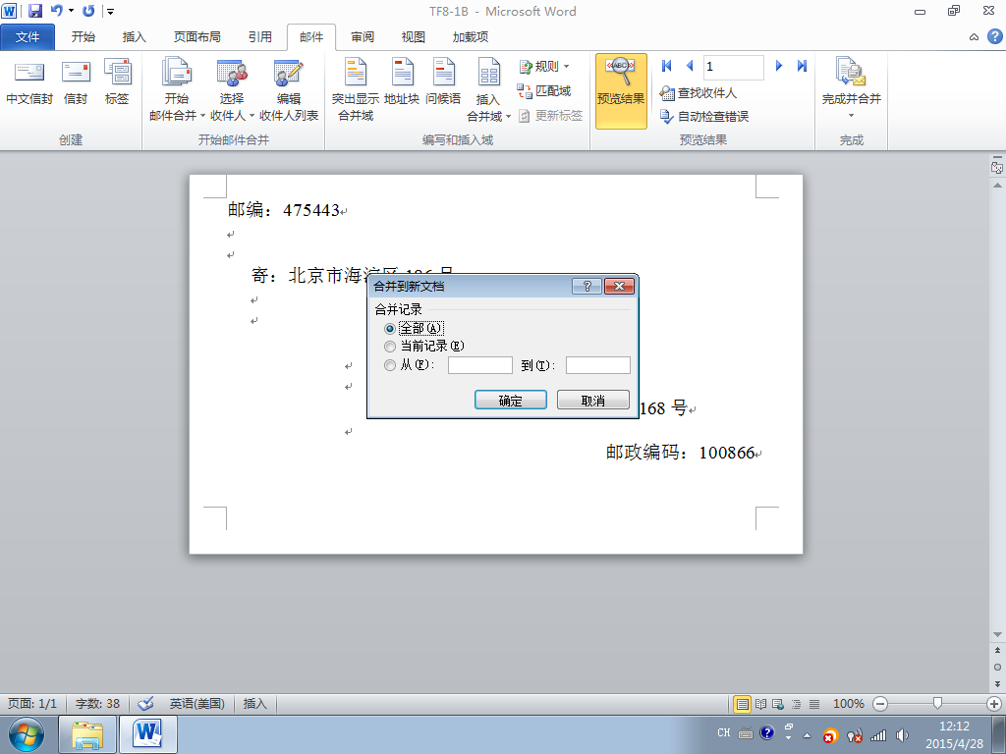Collapse the ribbon with the arrow
Screen dimensions: 1006x754
pyautogui.click(x=974, y=37)
